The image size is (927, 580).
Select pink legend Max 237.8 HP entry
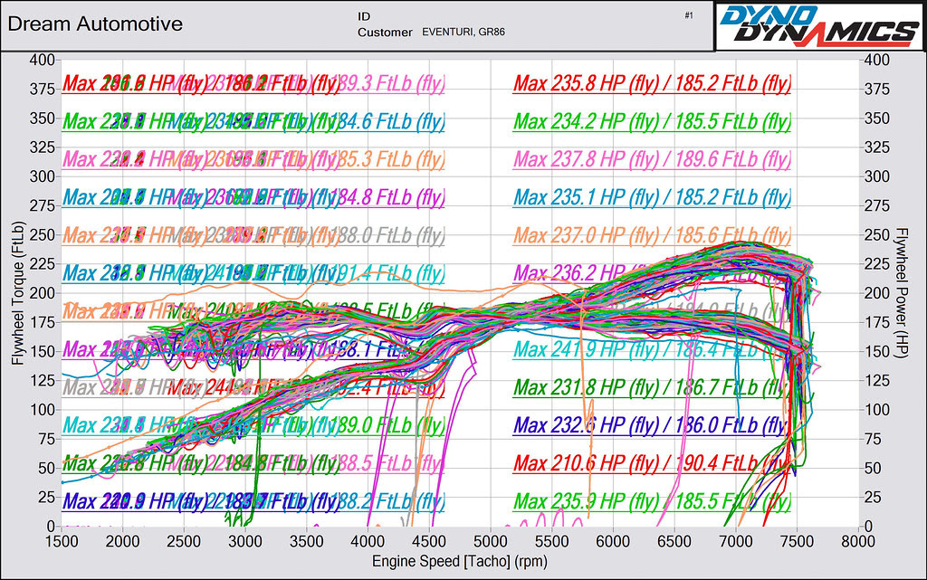[652, 159]
